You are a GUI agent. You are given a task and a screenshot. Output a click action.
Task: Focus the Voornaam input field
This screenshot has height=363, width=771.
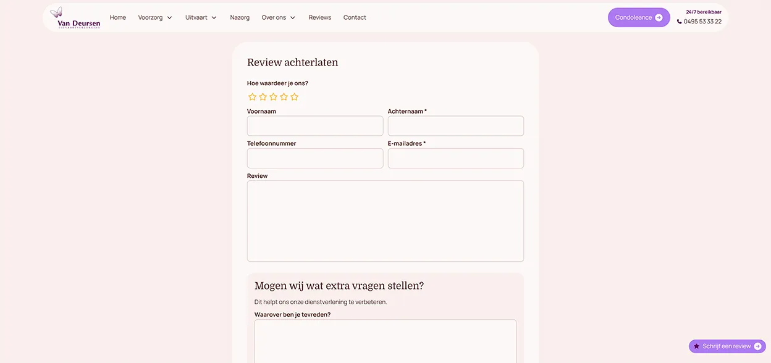coord(315,126)
